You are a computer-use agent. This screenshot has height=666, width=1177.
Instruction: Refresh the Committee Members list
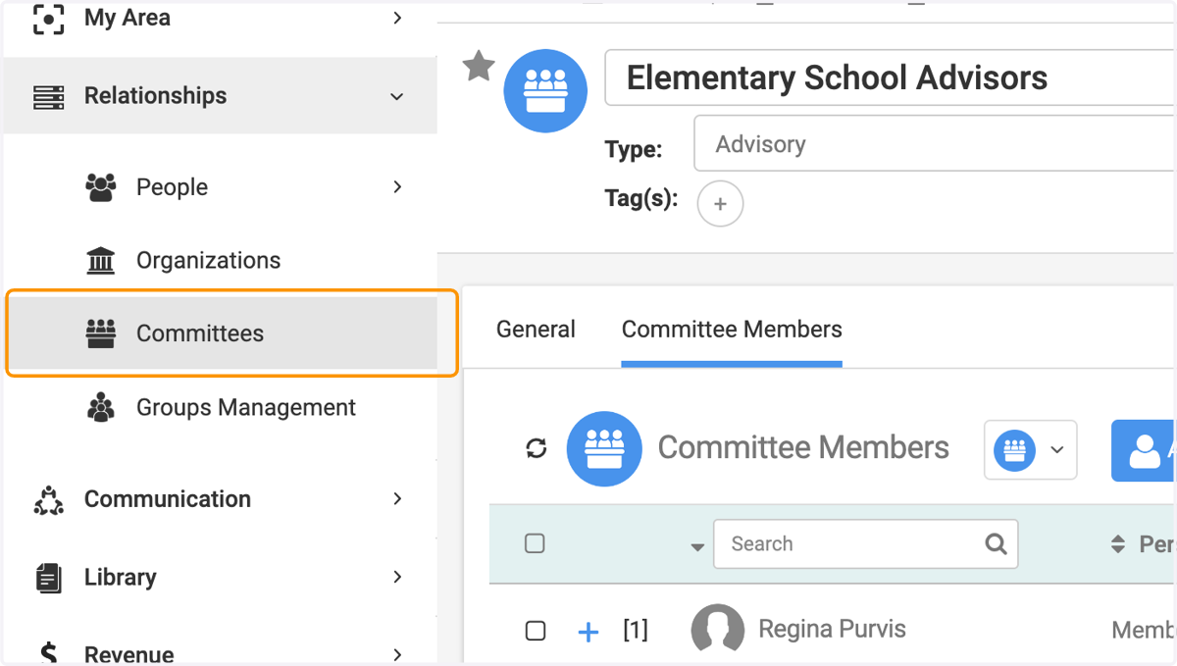pyautogui.click(x=536, y=448)
